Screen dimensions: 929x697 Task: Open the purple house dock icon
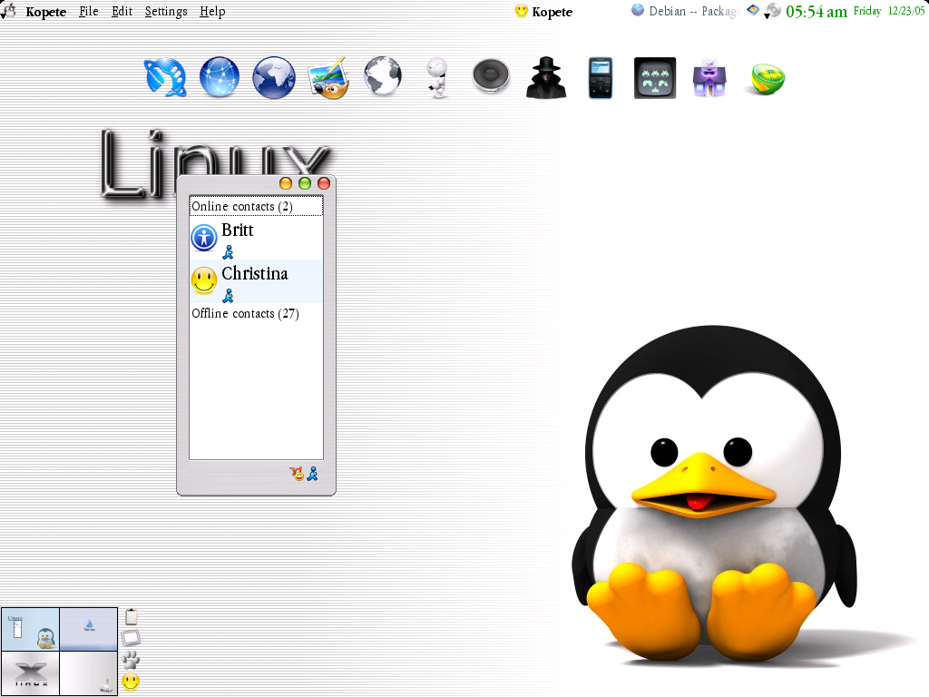tap(709, 78)
